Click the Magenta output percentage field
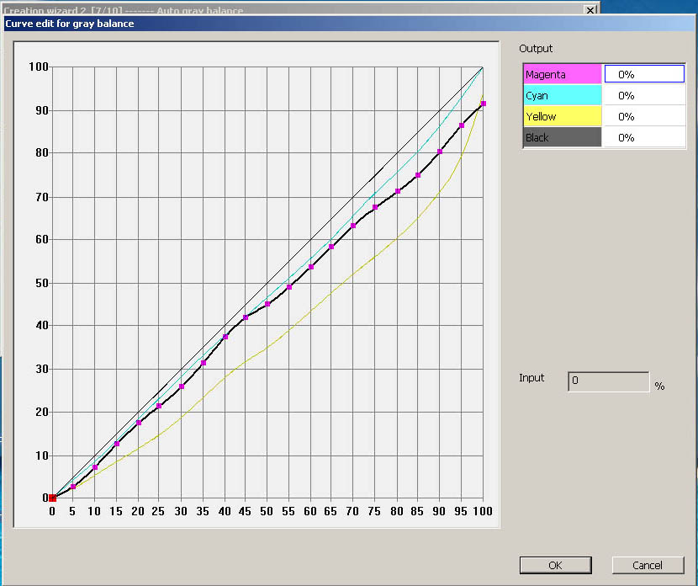The width and height of the screenshot is (698, 586). 644,74
